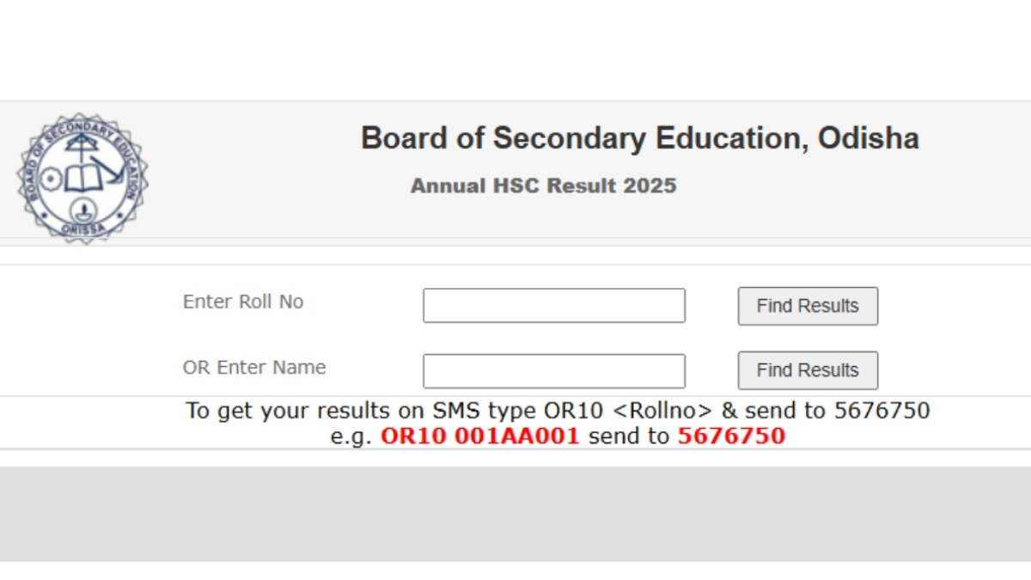Focus the OR Enter Name text field
The image size is (1031, 580).
tap(553, 371)
